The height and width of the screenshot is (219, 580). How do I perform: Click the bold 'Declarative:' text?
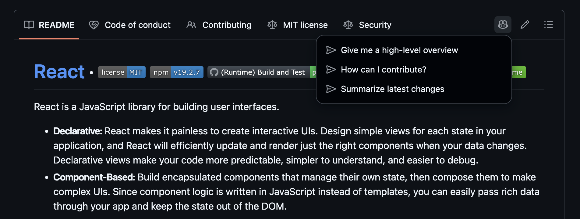coord(78,131)
